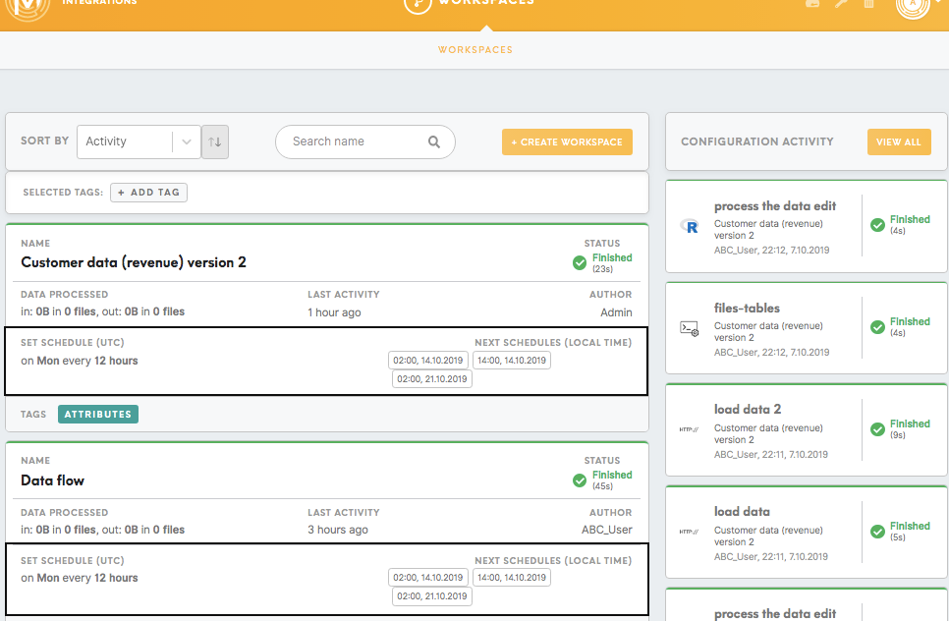Click the R icon on process the data edit

690,226
